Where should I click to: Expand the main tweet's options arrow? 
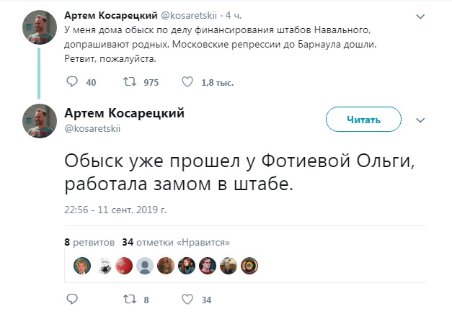tap(422, 119)
